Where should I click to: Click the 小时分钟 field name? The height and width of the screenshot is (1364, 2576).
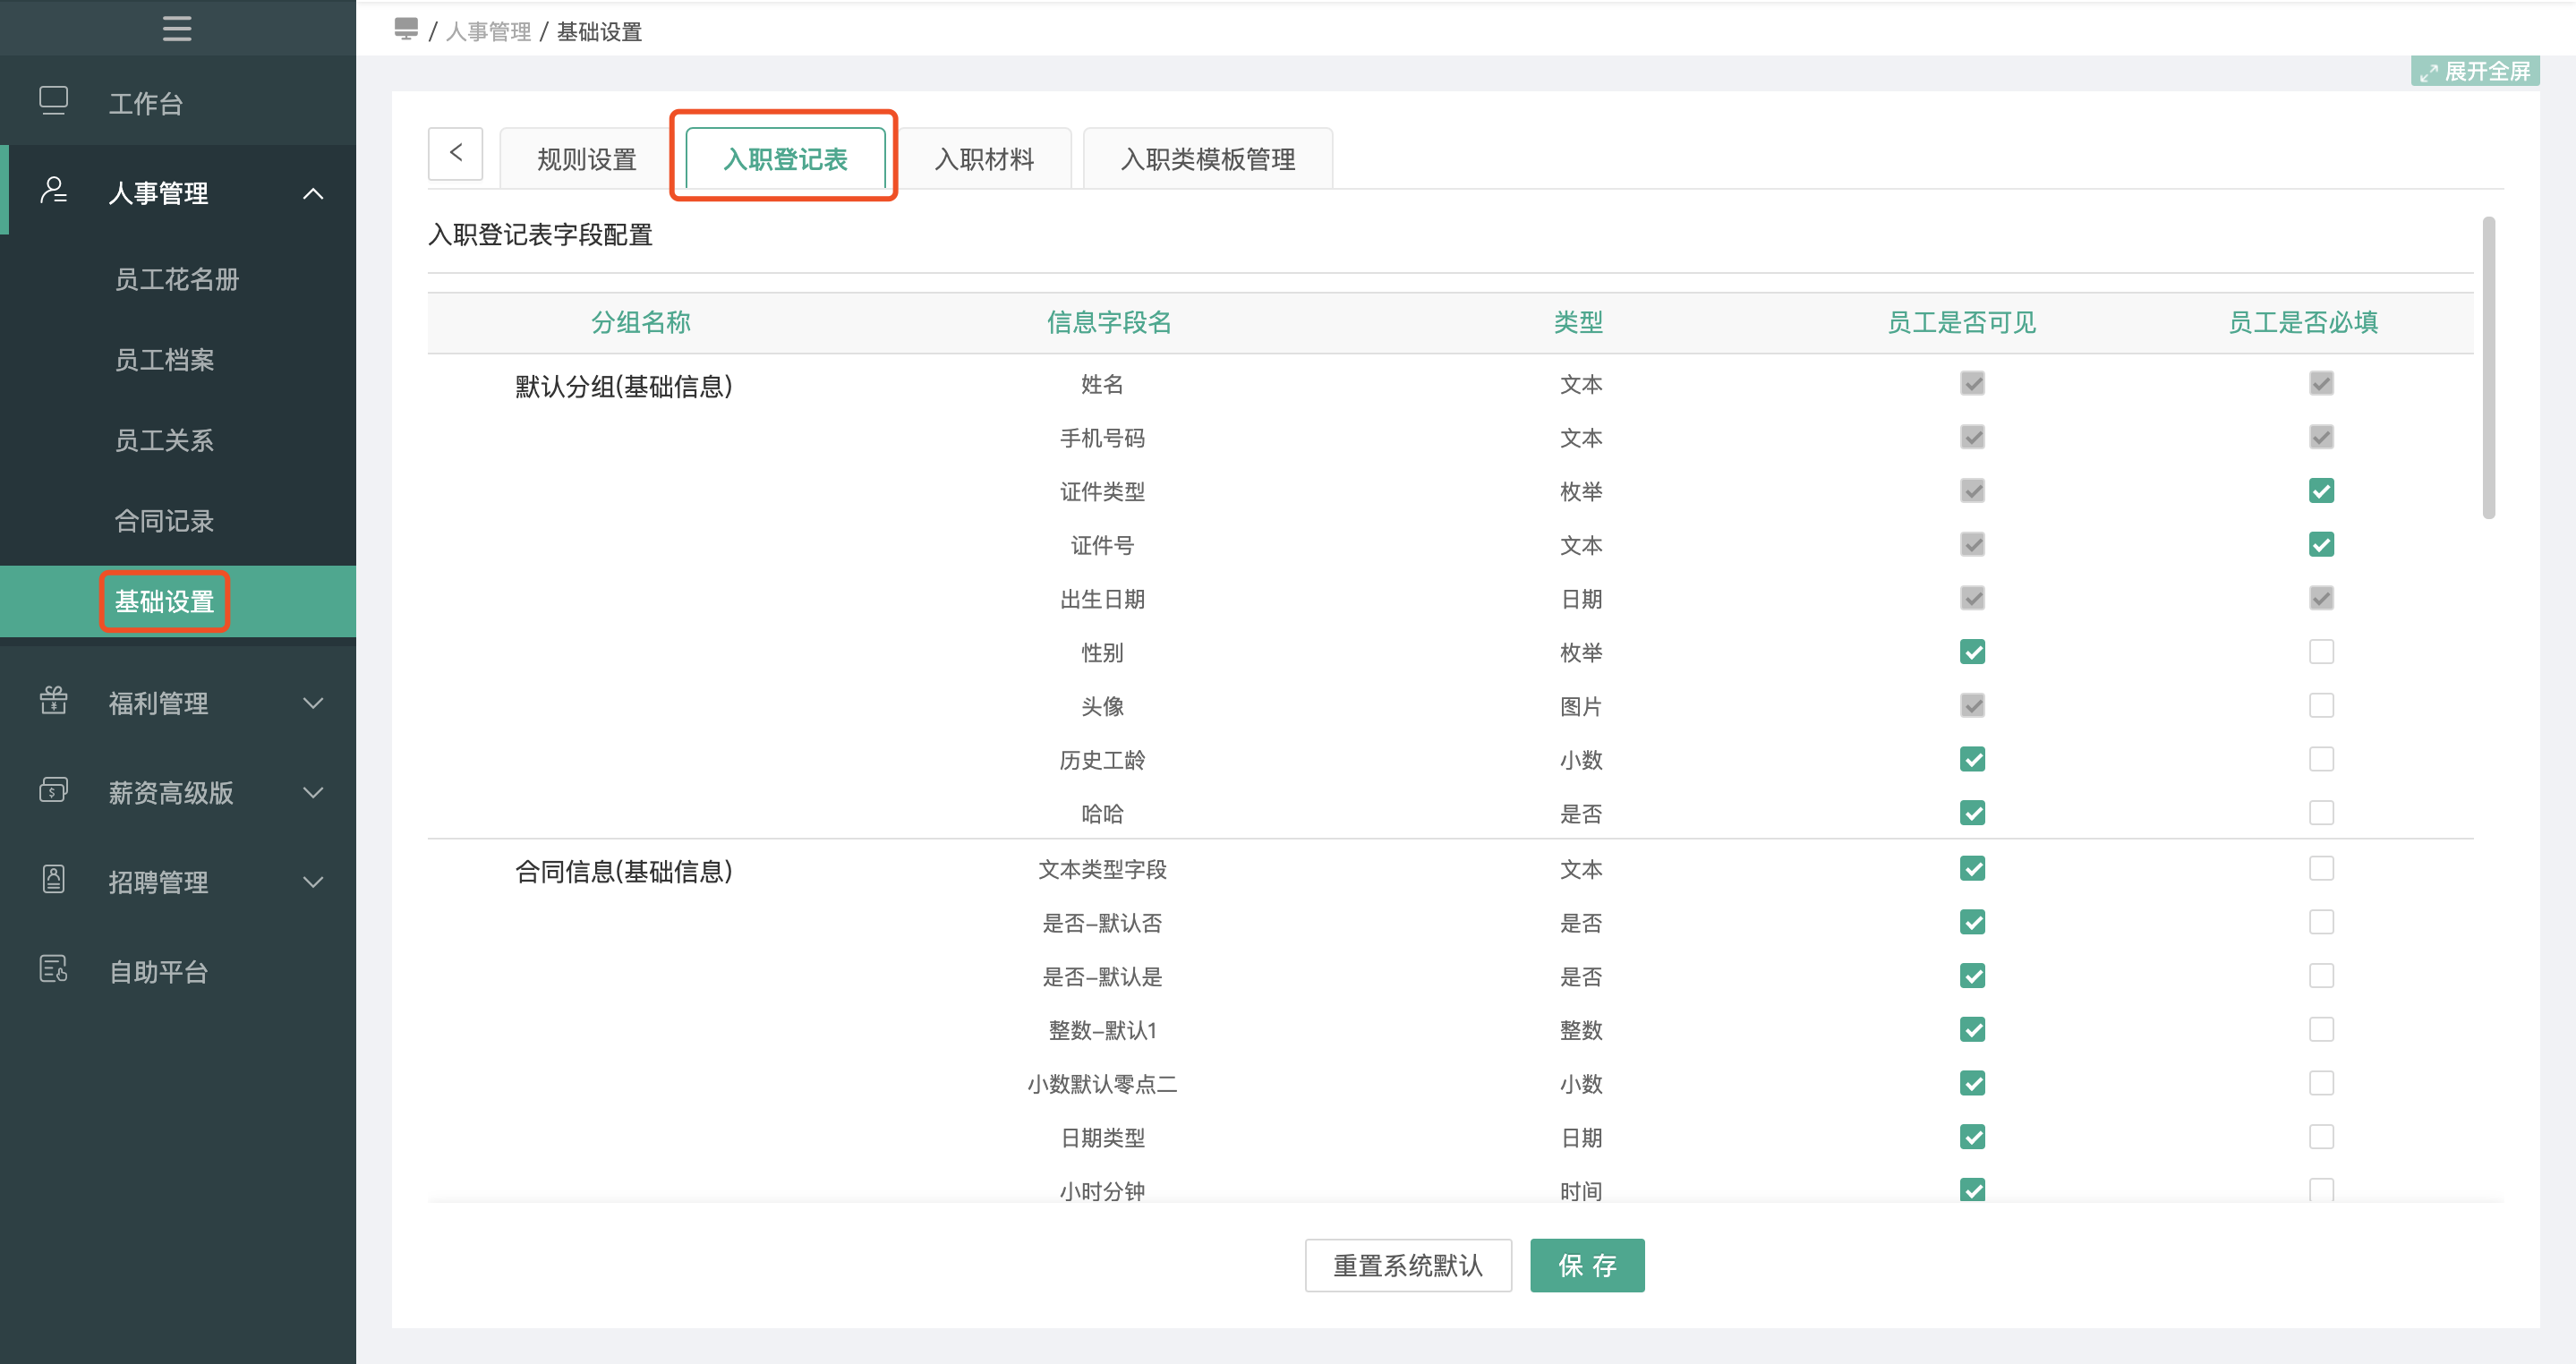coord(1102,1191)
